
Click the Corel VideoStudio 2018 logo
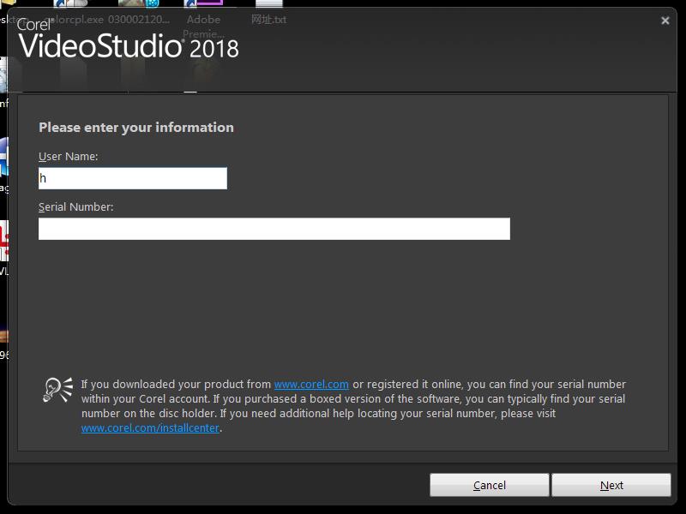point(128,39)
